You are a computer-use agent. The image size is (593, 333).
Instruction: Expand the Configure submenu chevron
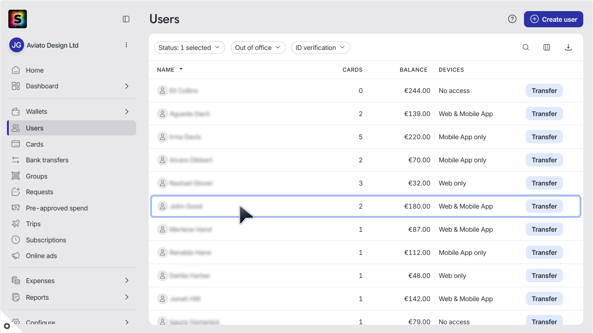[126, 322]
